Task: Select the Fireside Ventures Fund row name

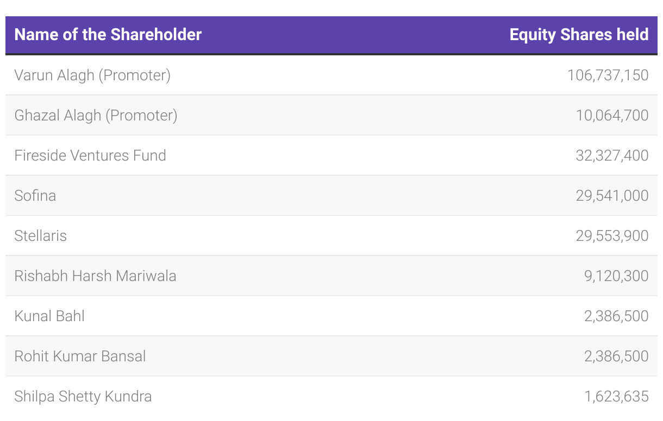Action: coord(90,155)
